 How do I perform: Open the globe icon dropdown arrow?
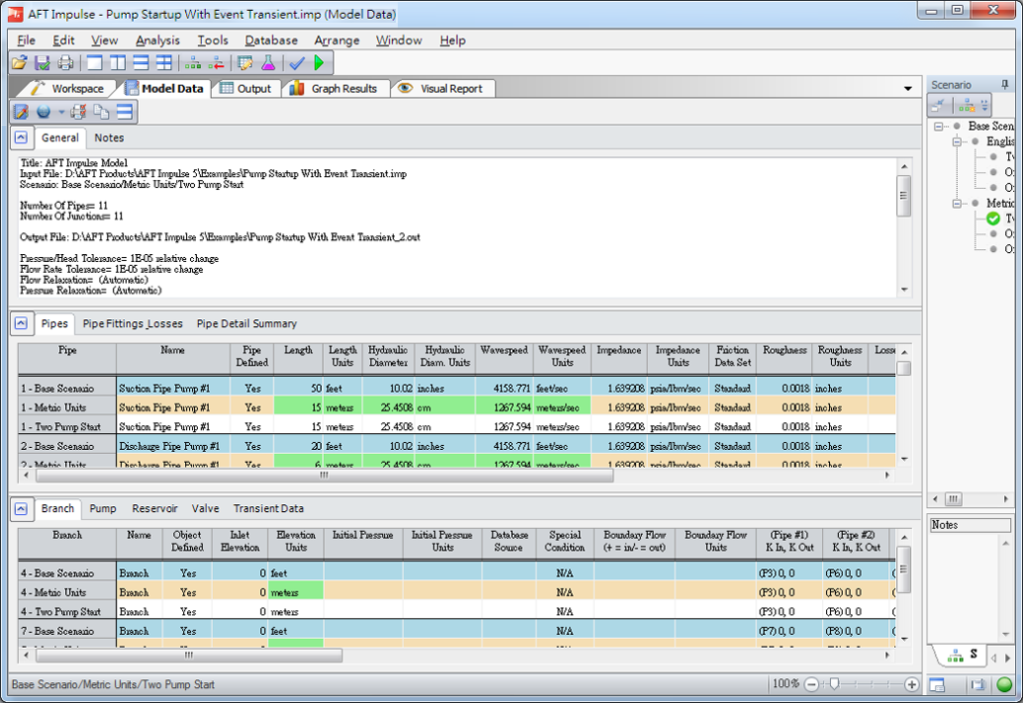(x=61, y=112)
